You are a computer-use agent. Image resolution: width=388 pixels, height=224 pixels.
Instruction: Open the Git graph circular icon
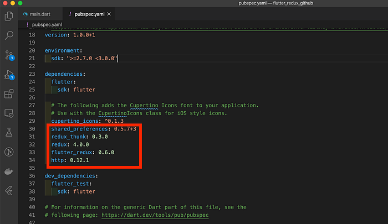pos(9,152)
